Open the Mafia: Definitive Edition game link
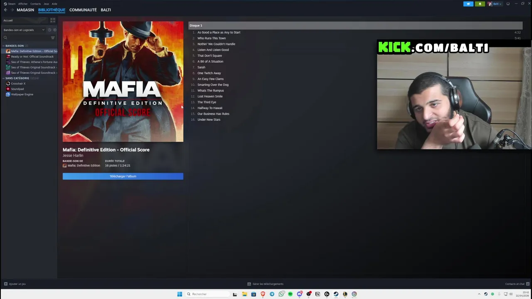The height and width of the screenshot is (299, 532). (x=84, y=166)
